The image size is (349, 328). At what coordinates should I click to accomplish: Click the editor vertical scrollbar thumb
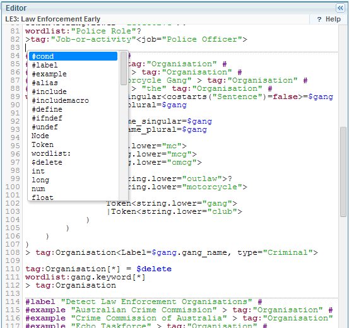pyautogui.click(x=343, y=172)
